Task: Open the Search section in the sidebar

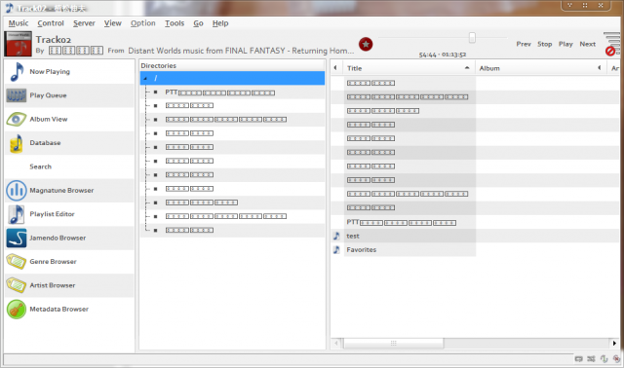Action: (x=69, y=166)
